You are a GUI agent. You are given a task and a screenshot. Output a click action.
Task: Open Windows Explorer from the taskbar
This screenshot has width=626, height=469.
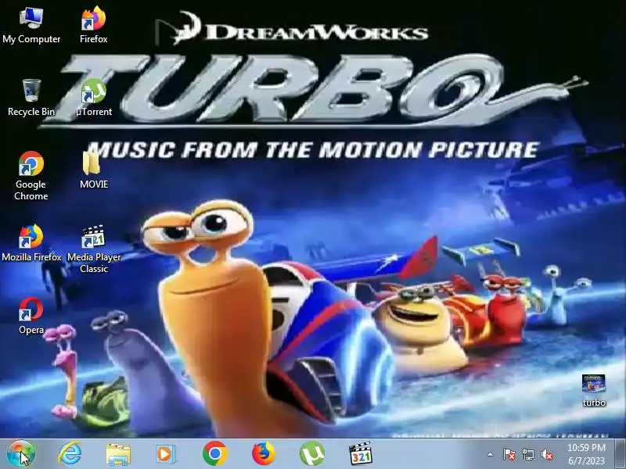tap(118, 454)
